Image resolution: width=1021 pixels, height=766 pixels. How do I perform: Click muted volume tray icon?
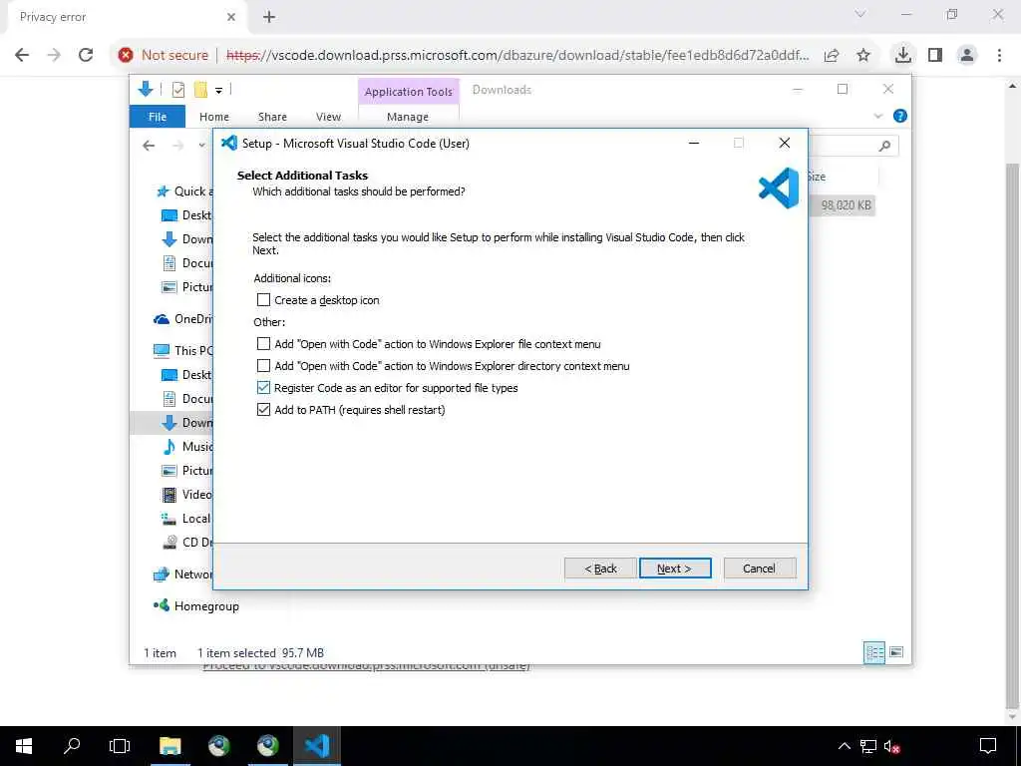point(892,746)
